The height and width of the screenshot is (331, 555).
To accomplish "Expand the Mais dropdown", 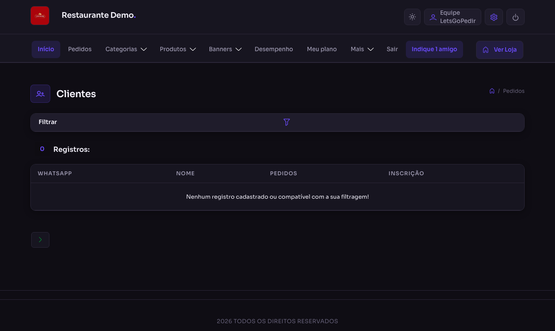I will (362, 49).
